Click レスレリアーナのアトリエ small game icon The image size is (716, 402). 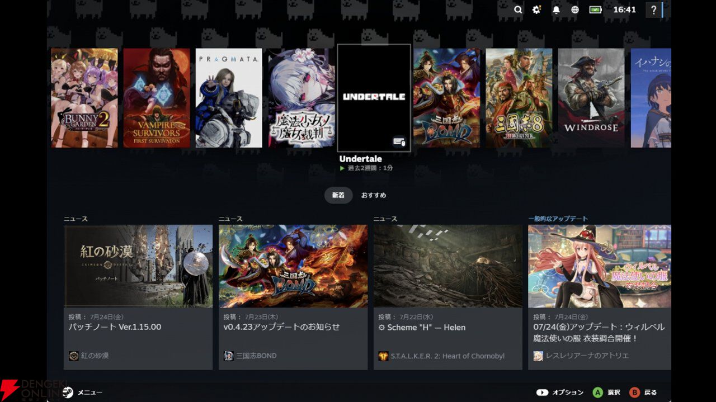(538, 356)
